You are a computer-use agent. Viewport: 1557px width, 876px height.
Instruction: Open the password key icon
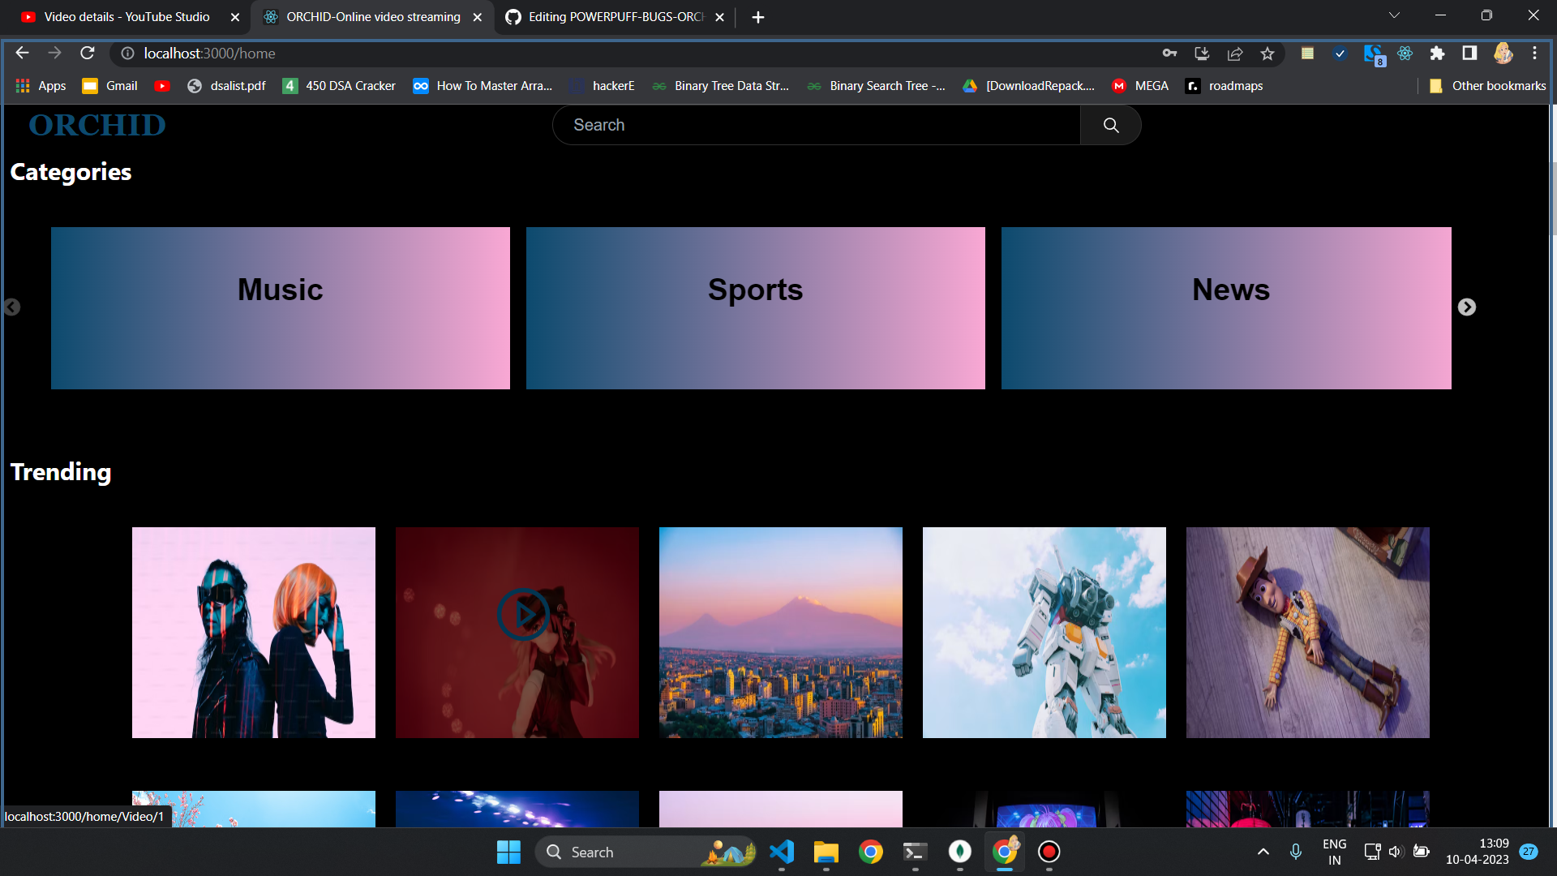1169,54
